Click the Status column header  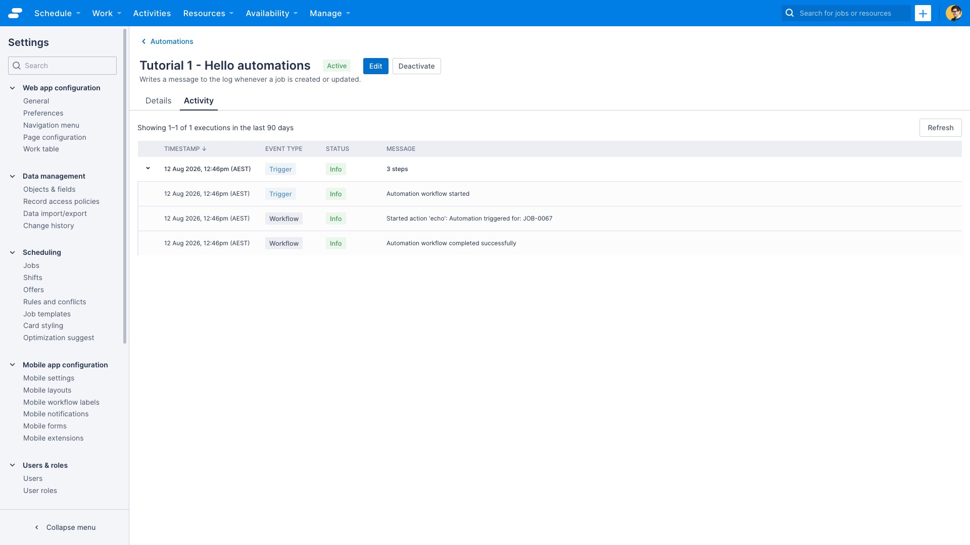pyautogui.click(x=337, y=149)
